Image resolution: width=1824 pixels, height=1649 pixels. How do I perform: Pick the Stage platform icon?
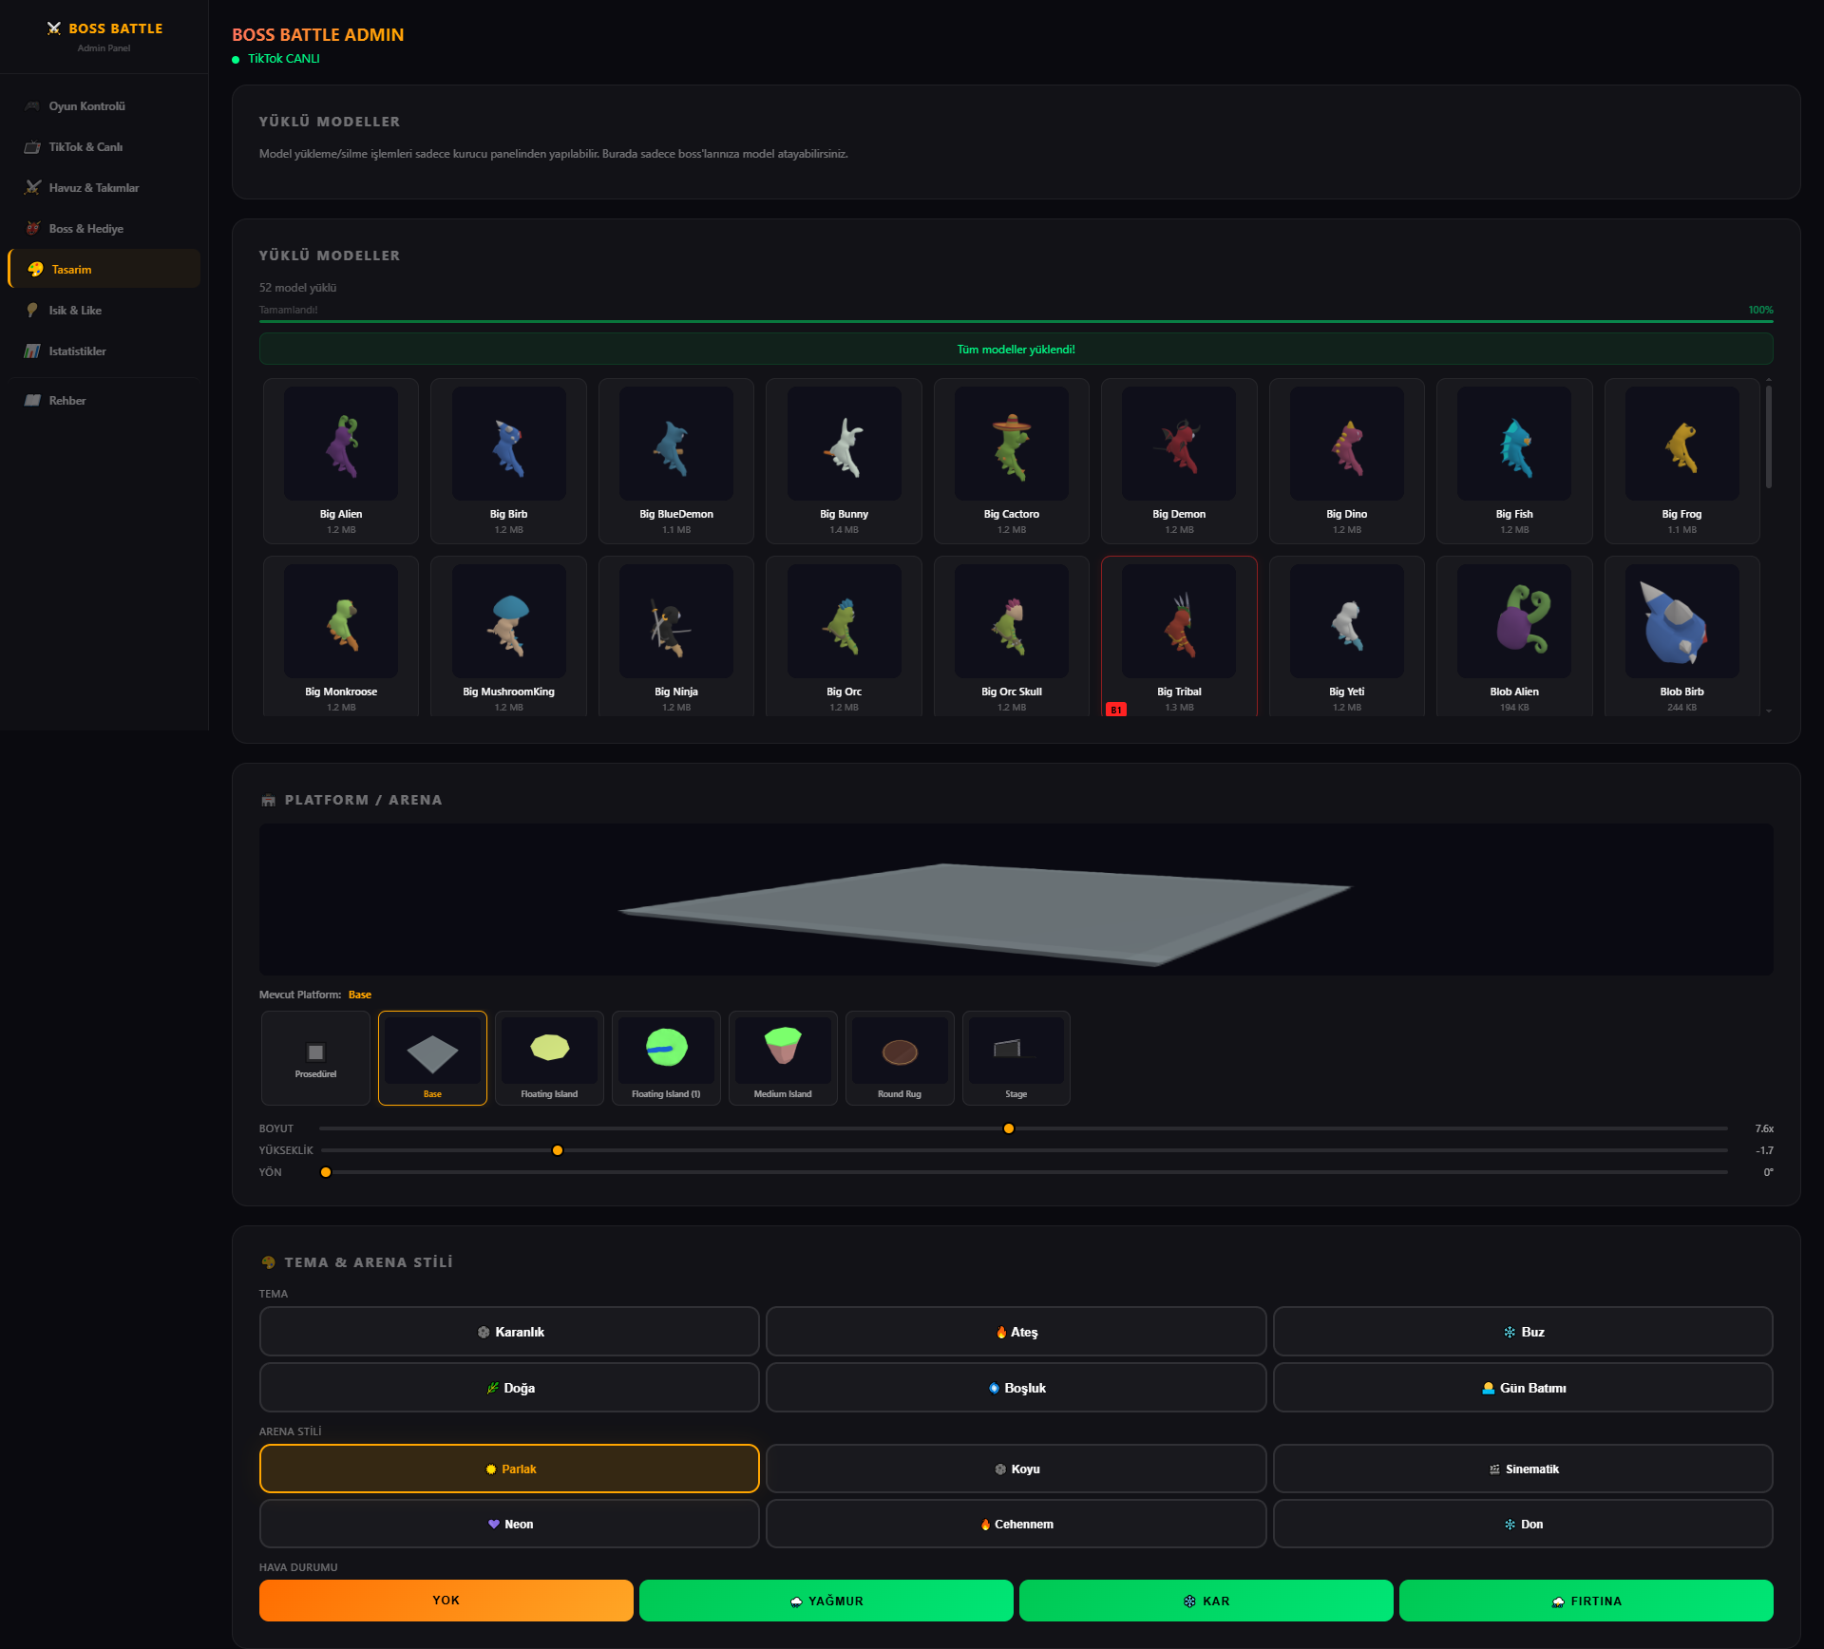tap(1016, 1057)
